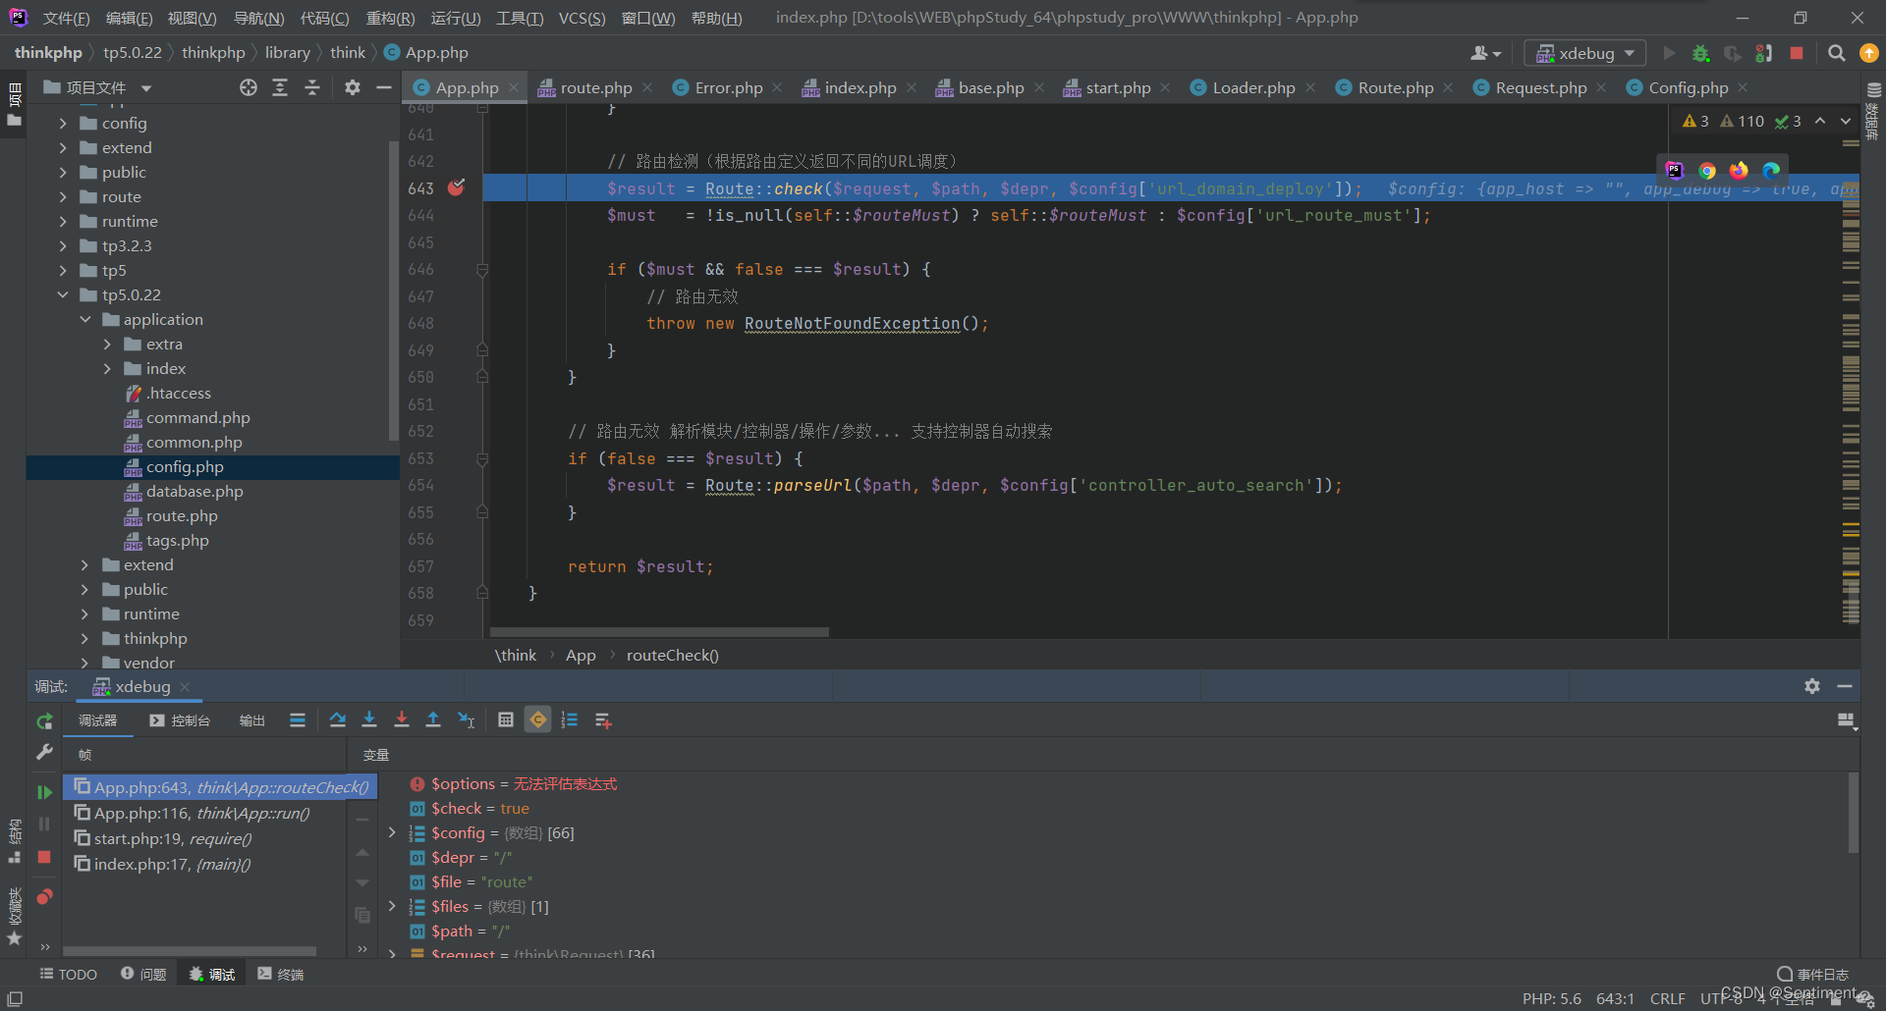Open the 文件(F) menu
1886x1011 pixels.
[x=67, y=18]
